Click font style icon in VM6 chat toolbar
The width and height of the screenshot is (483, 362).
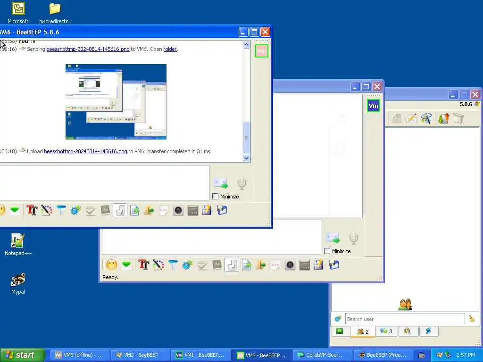(32, 210)
